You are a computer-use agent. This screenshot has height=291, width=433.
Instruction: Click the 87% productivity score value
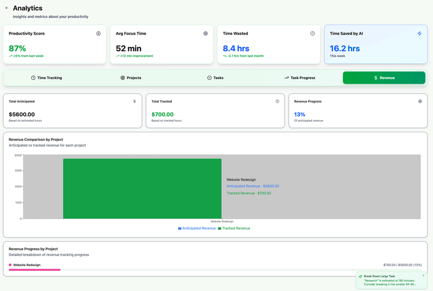tap(17, 48)
